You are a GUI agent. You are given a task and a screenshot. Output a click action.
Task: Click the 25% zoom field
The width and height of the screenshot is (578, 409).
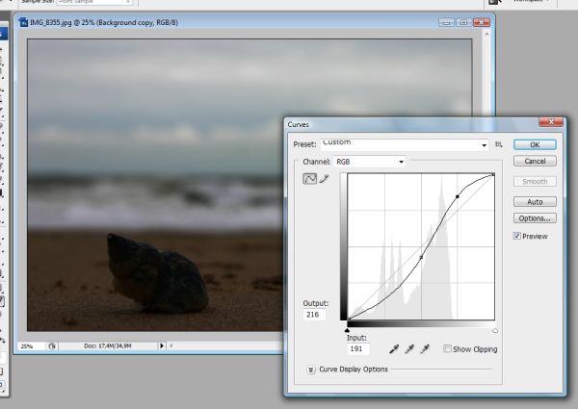click(31, 346)
